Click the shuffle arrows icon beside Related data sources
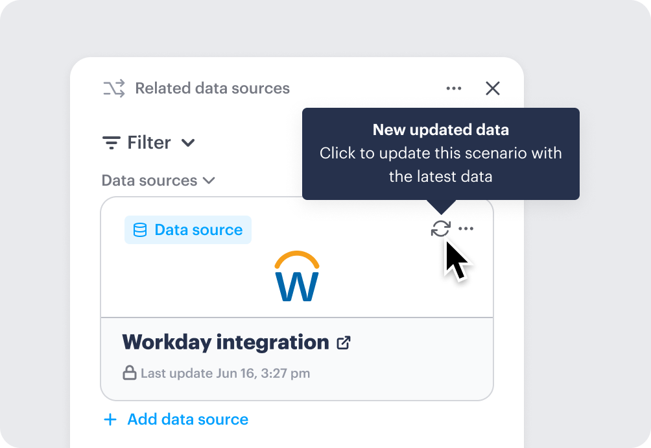Screen dimensions: 651x448 [x=113, y=88]
